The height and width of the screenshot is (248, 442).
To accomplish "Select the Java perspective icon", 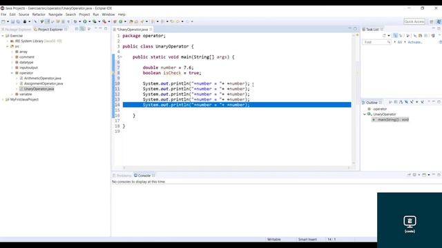I will (x=439, y=21).
